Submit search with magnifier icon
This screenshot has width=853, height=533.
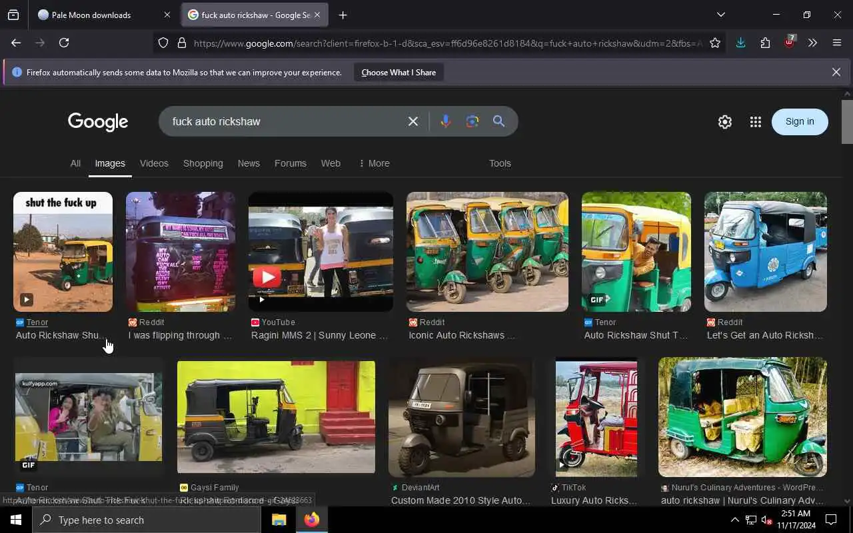(498, 121)
